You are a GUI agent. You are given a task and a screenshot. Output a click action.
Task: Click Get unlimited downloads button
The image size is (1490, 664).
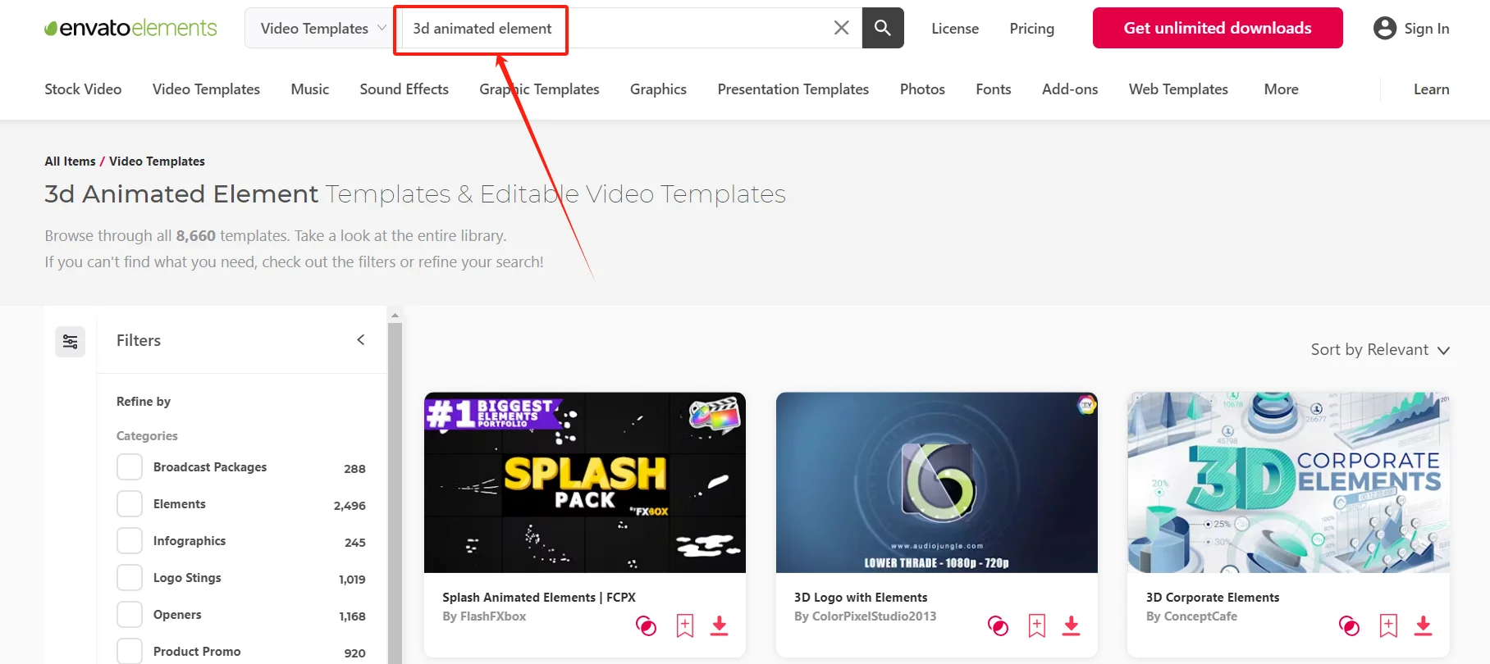click(x=1218, y=28)
